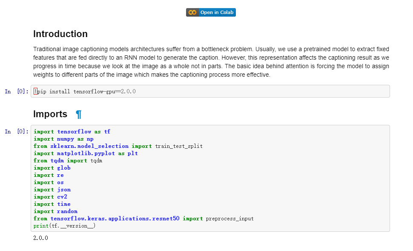Click the 'import random' line

pyautogui.click(x=55, y=211)
